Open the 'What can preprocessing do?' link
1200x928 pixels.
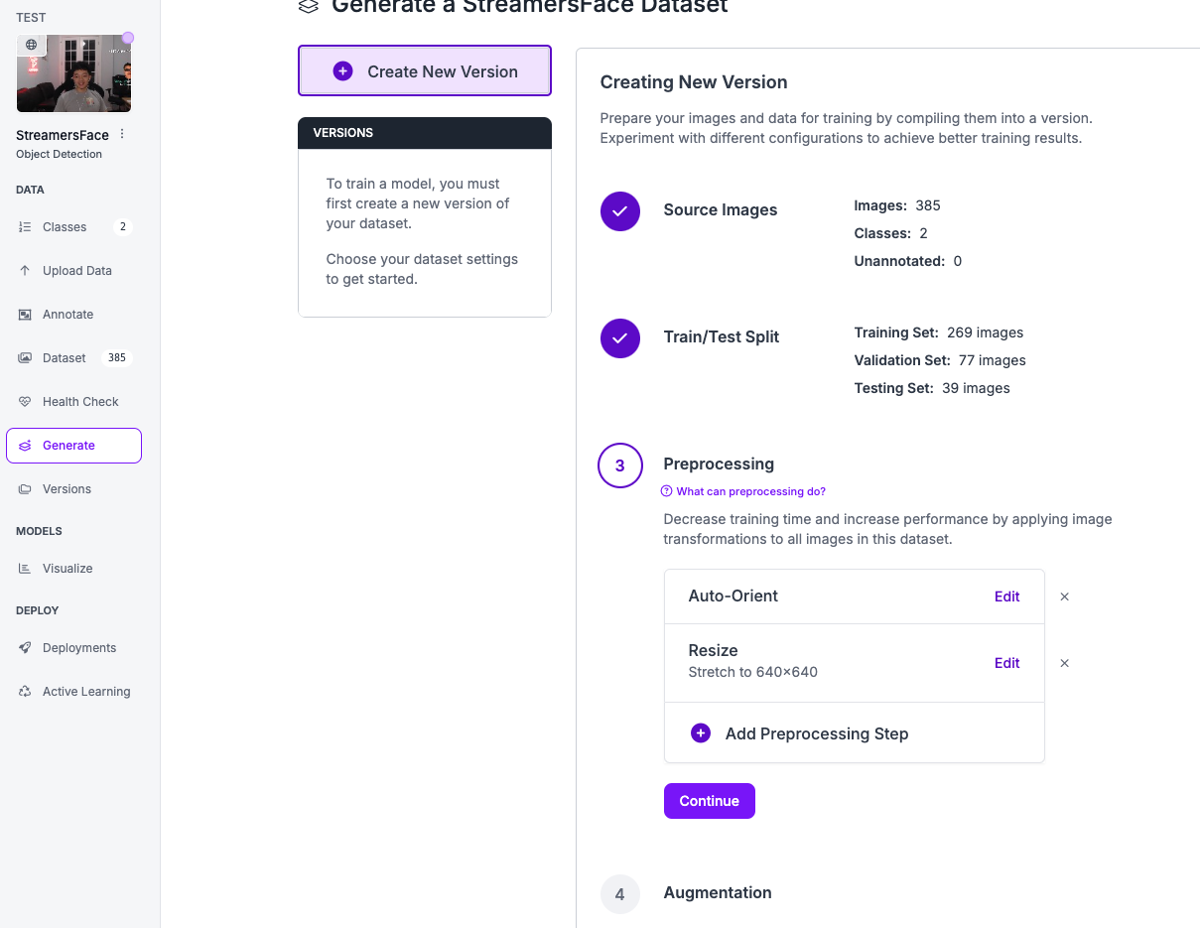pyautogui.click(x=750, y=491)
